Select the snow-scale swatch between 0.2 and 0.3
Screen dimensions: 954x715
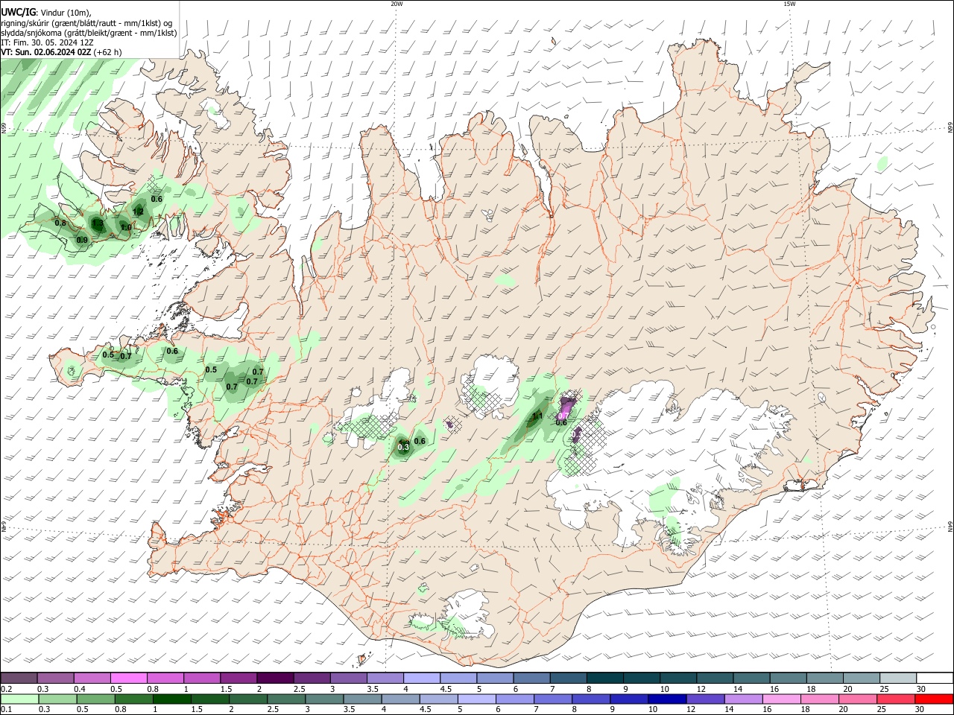19,678
